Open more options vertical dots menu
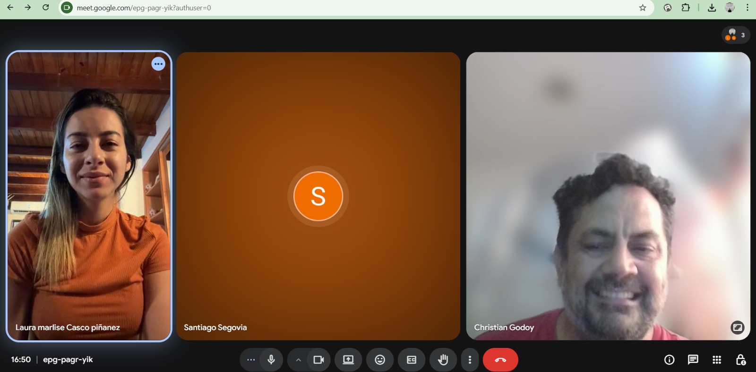The image size is (756, 372). [470, 360]
